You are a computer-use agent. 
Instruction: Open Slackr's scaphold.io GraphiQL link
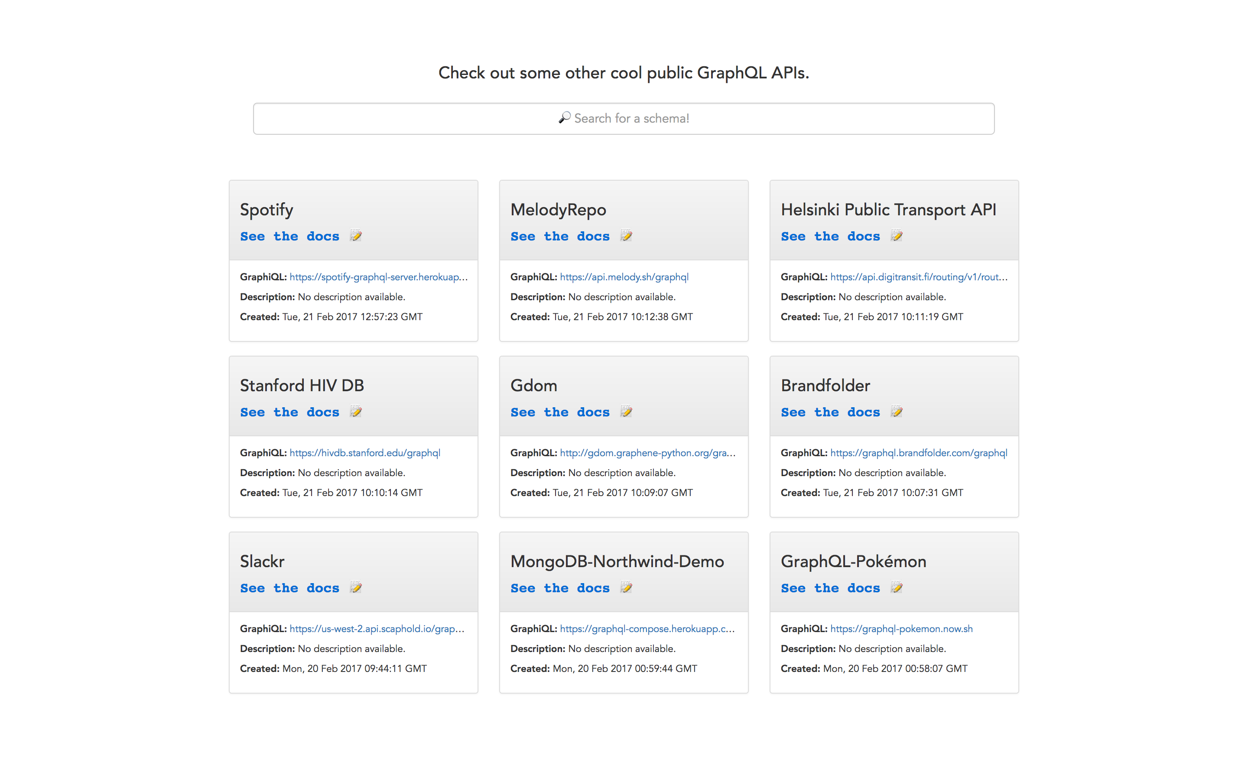376,629
